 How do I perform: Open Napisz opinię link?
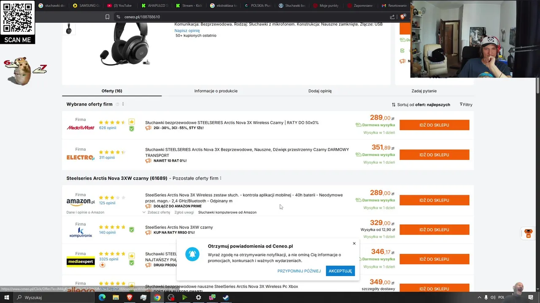(x=187, y=31)
